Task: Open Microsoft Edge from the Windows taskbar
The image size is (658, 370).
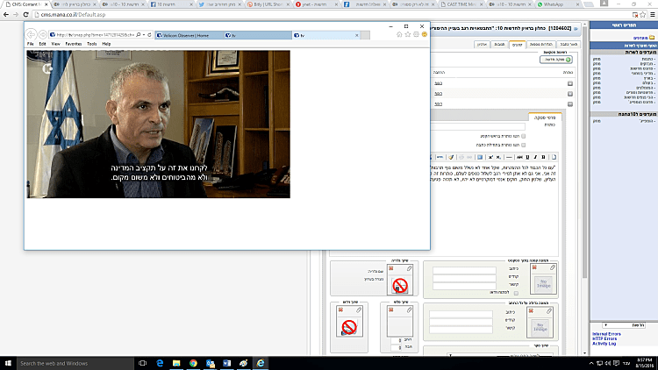Action: pyautogui.click(x=161, y=363)
